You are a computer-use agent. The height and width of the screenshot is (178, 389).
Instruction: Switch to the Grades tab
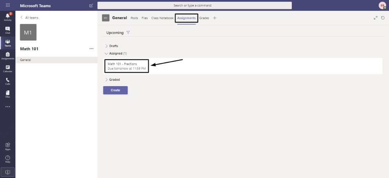click(x=204, y=18)
